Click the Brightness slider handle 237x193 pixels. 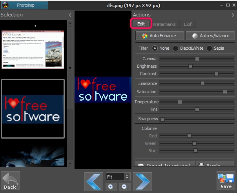tap(190, 66)
